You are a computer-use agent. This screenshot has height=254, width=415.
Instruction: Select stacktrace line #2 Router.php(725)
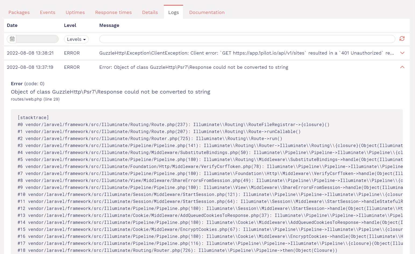(x=150, y=138)
